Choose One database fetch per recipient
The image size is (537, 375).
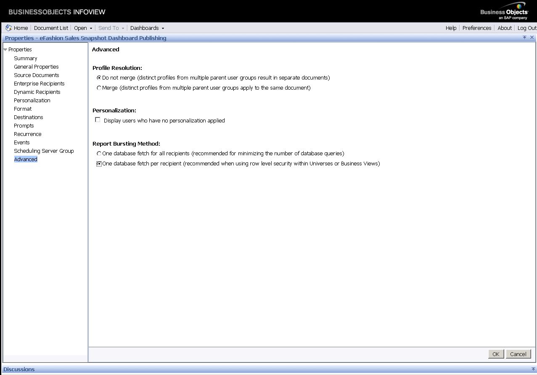(x=99, y=164)
